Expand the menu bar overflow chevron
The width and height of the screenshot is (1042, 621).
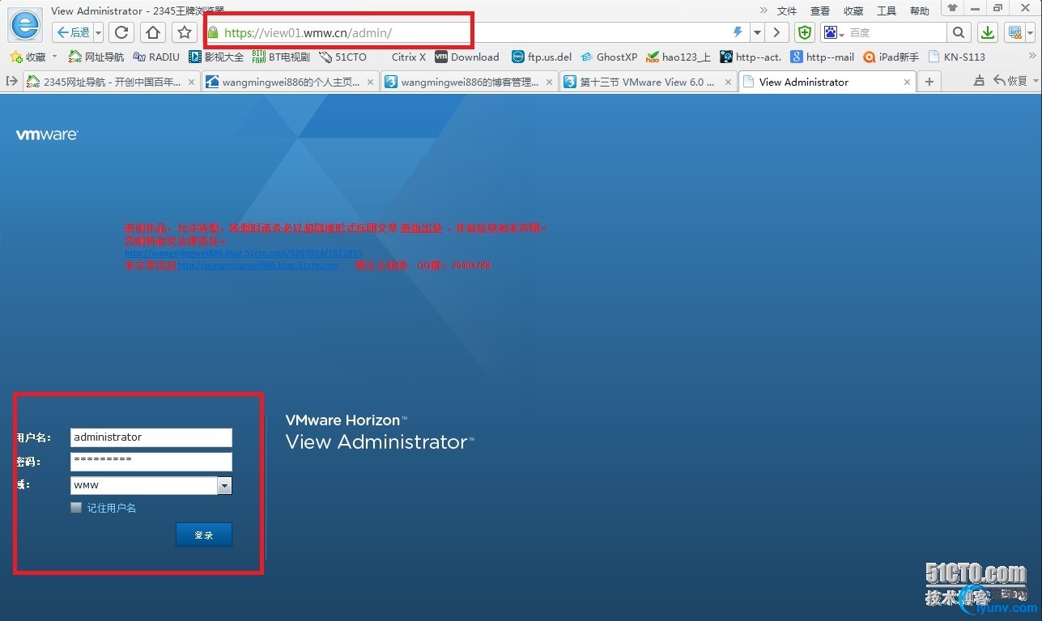pos(763,11)
